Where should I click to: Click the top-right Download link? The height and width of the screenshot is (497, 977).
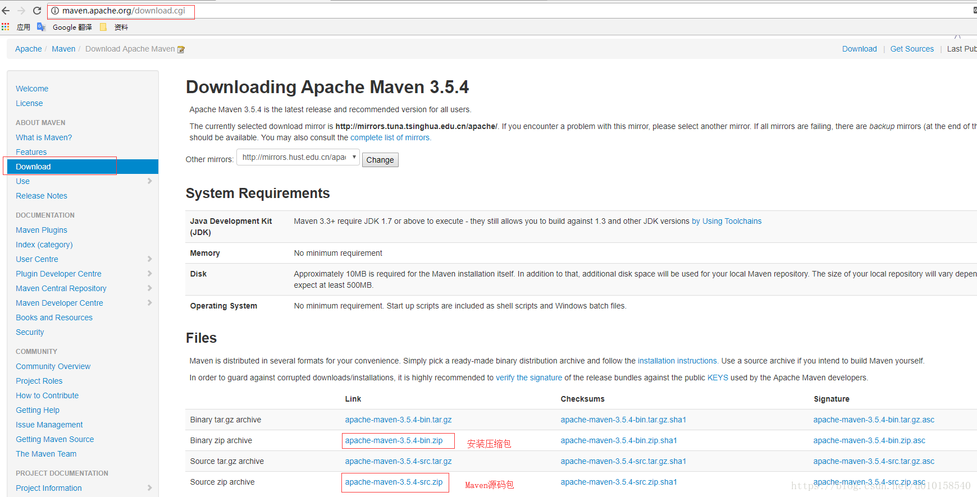[860, 49]
